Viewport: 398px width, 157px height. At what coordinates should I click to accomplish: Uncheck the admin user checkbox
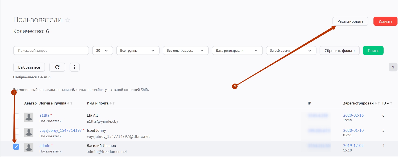click(16, 147)
